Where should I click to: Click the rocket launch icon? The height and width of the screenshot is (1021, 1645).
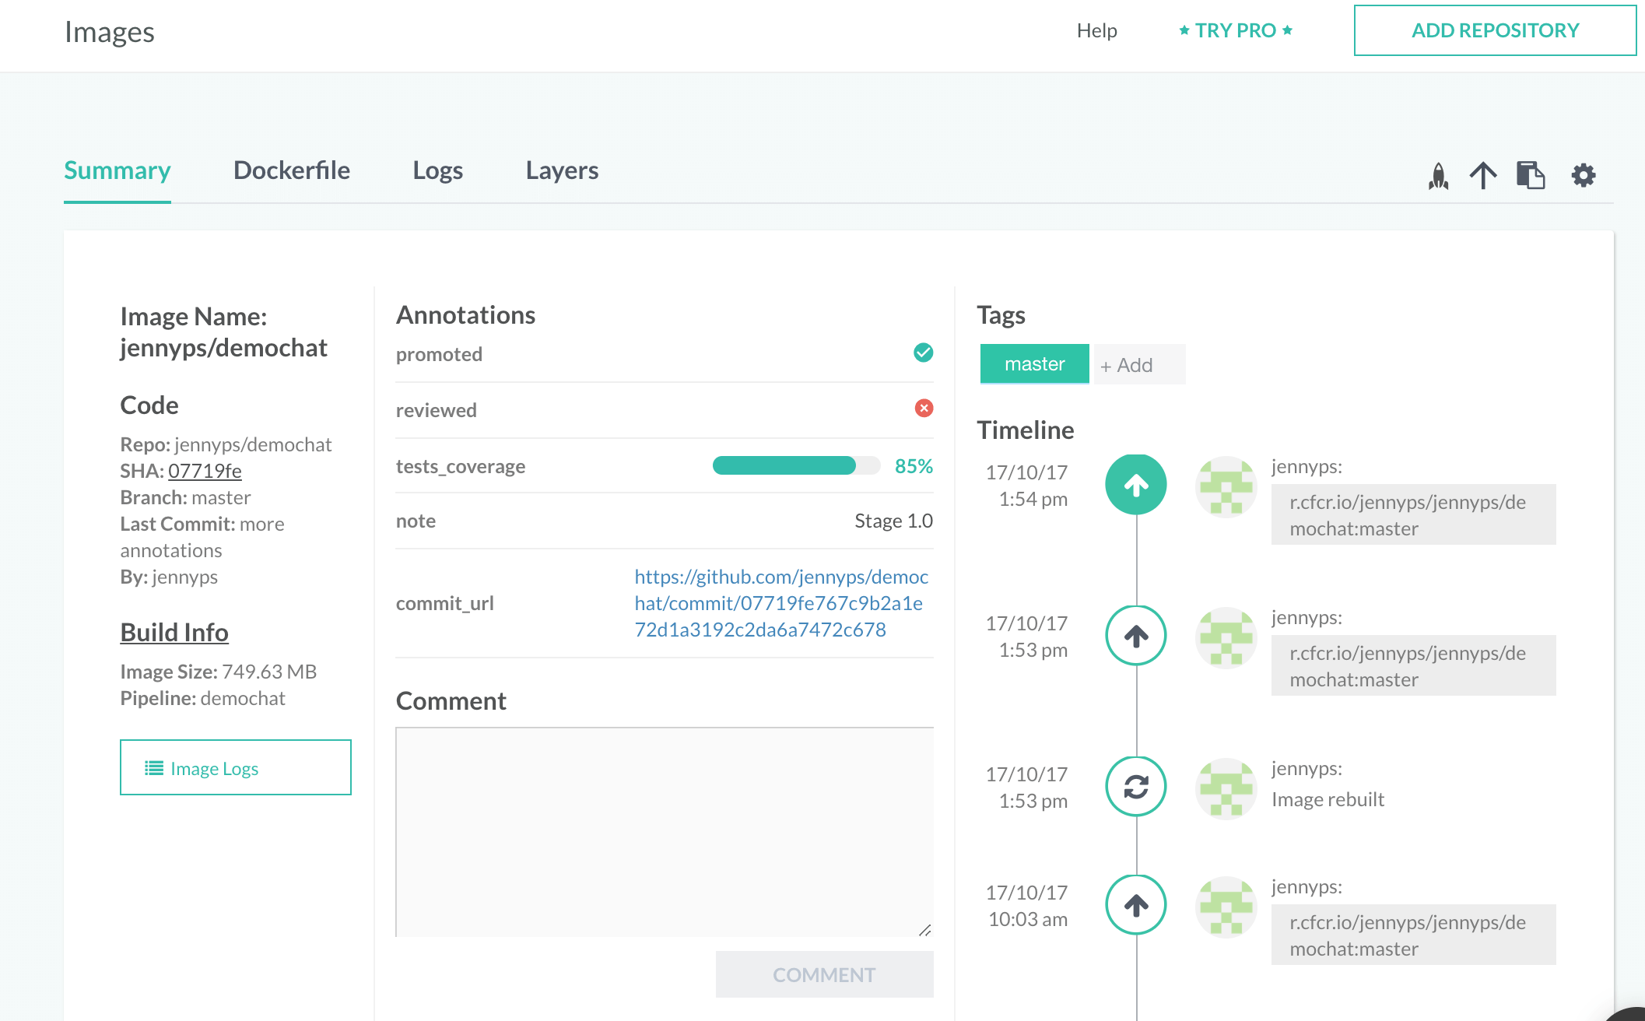click(1438, 176)
